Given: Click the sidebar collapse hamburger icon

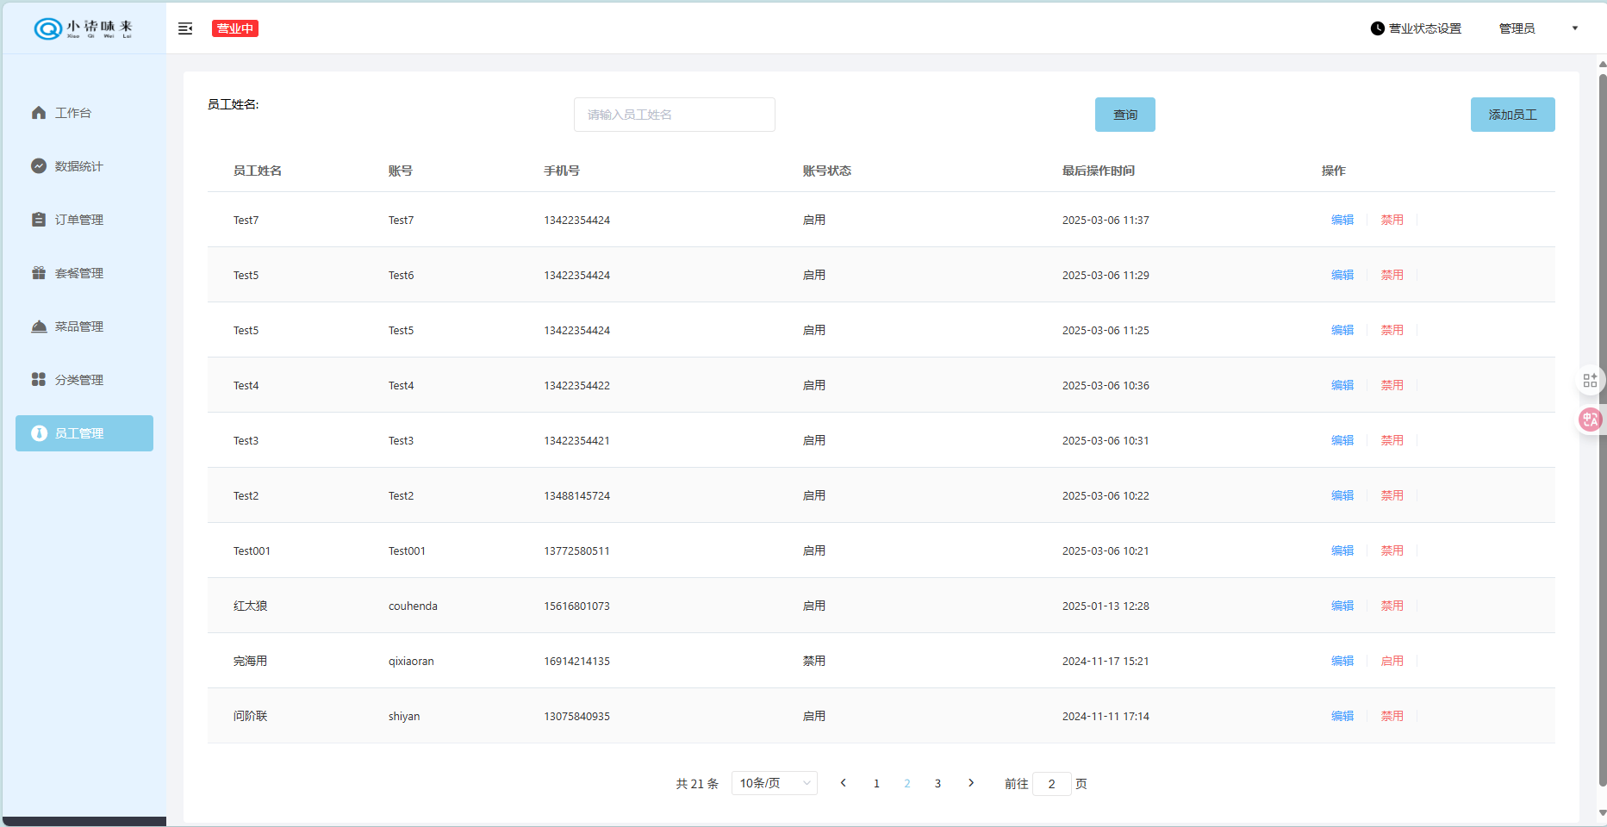Looking at the screenshot, I should [x=185, y=28].
